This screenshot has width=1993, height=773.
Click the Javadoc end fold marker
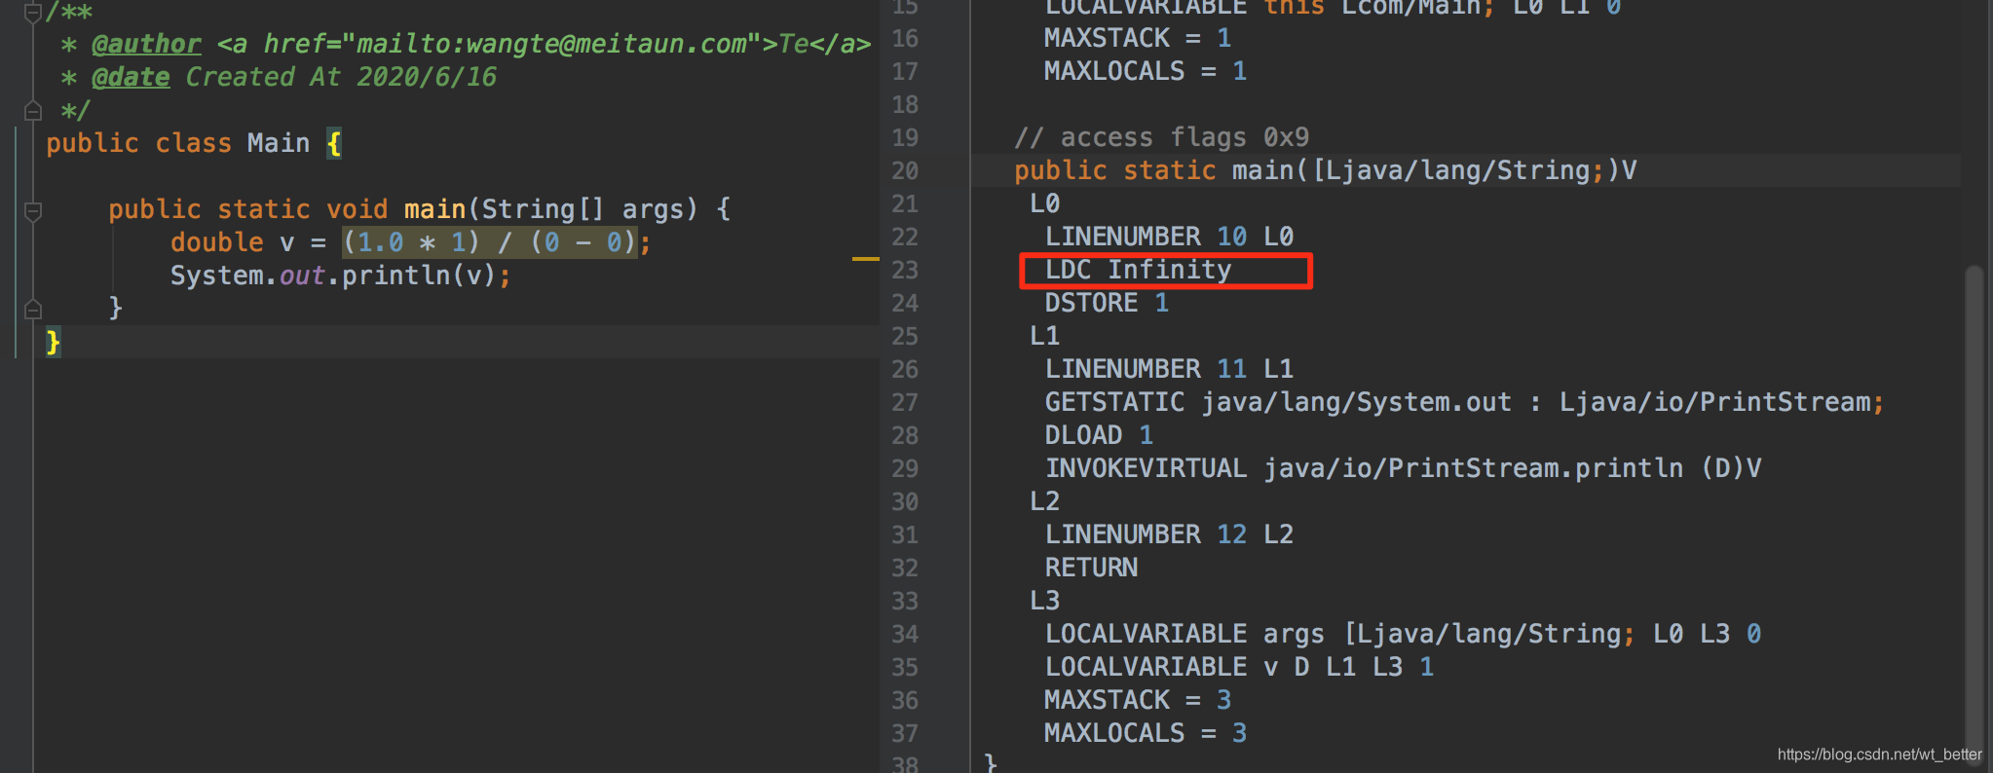point(32,110)
